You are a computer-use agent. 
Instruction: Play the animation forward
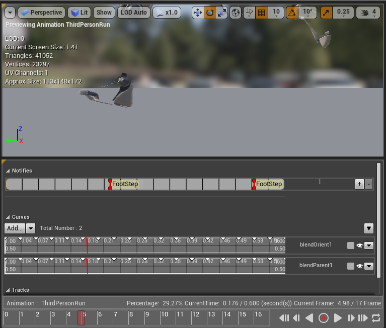(338, 318)
